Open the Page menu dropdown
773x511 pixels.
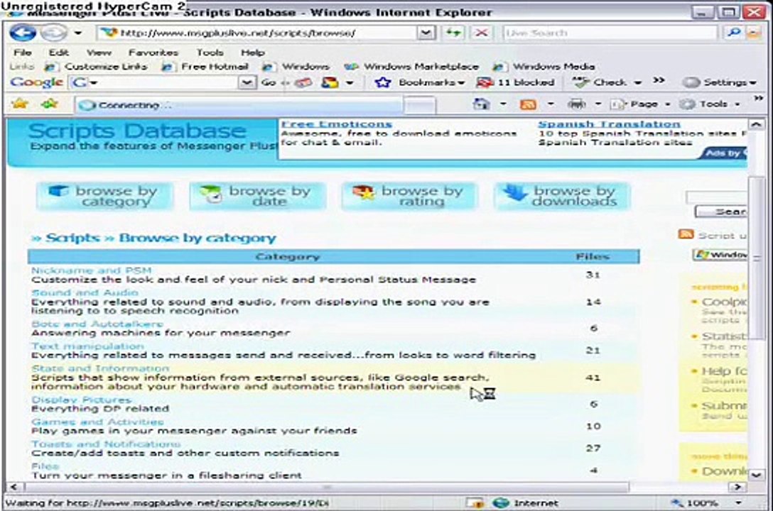tap(640, 104)
